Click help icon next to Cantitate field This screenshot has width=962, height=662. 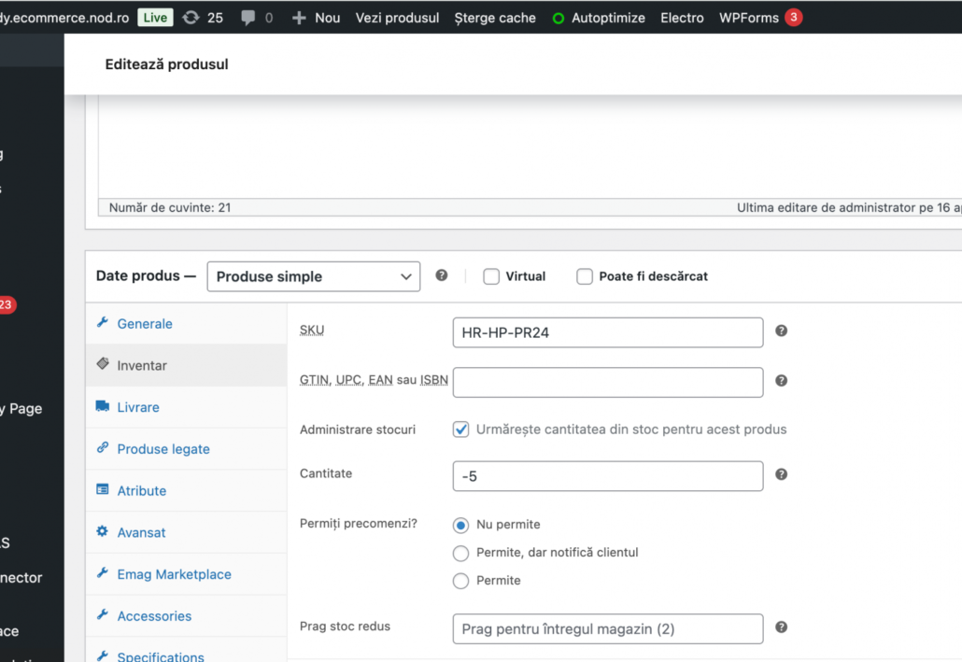781,475
